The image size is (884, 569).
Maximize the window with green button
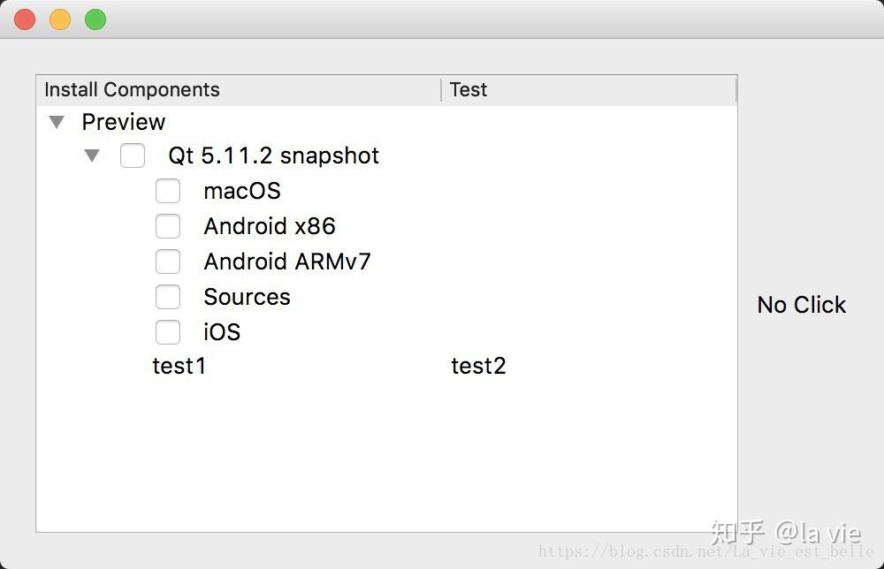tap(95, 19)
